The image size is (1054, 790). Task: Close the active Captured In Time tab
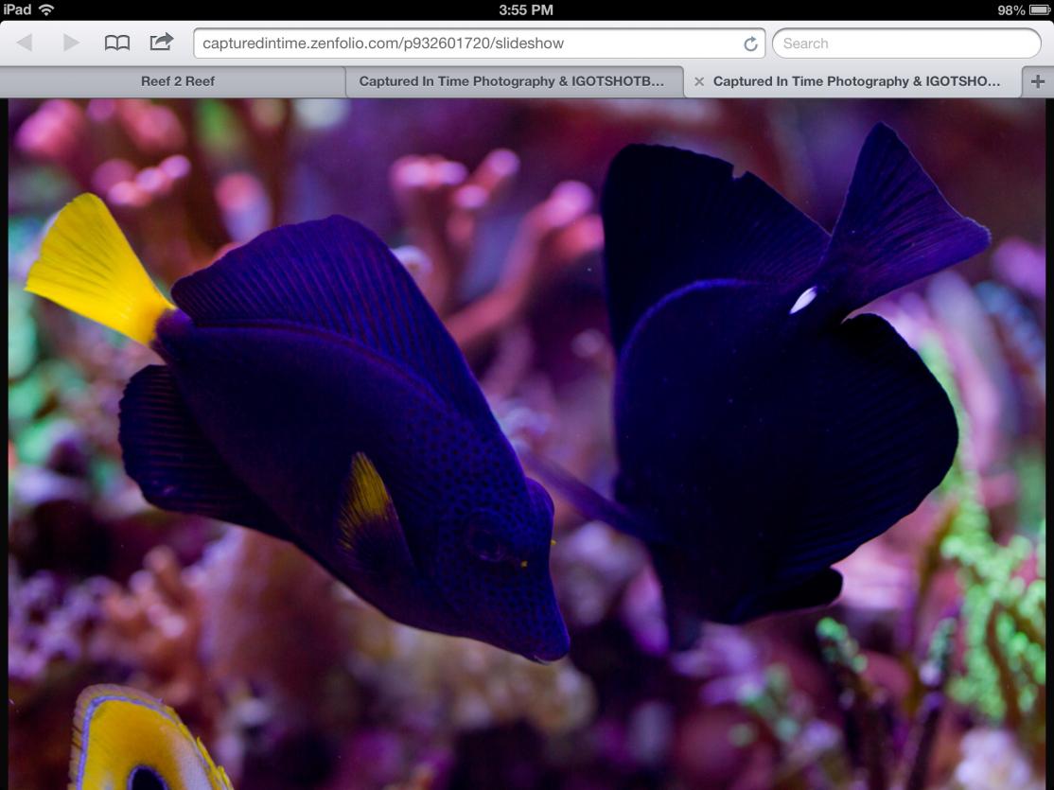[x=699, y=81]
